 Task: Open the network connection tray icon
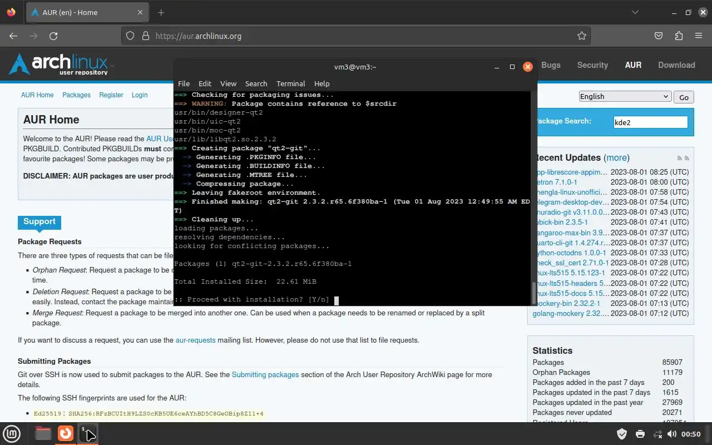pos(657,434)
